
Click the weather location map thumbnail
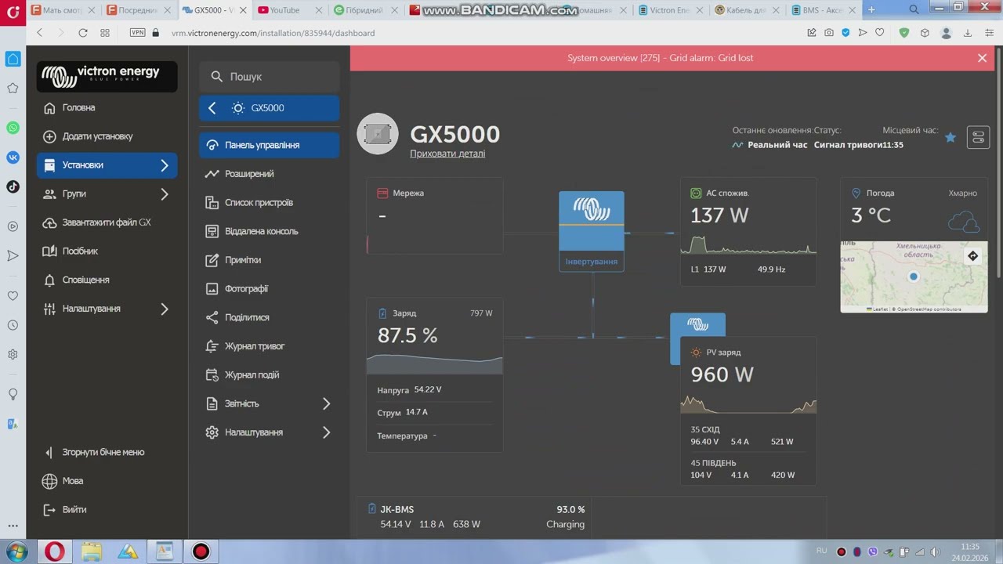(x=914, y=277)
